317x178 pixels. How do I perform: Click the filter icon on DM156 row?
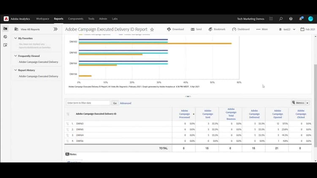(x=68, y=141)
